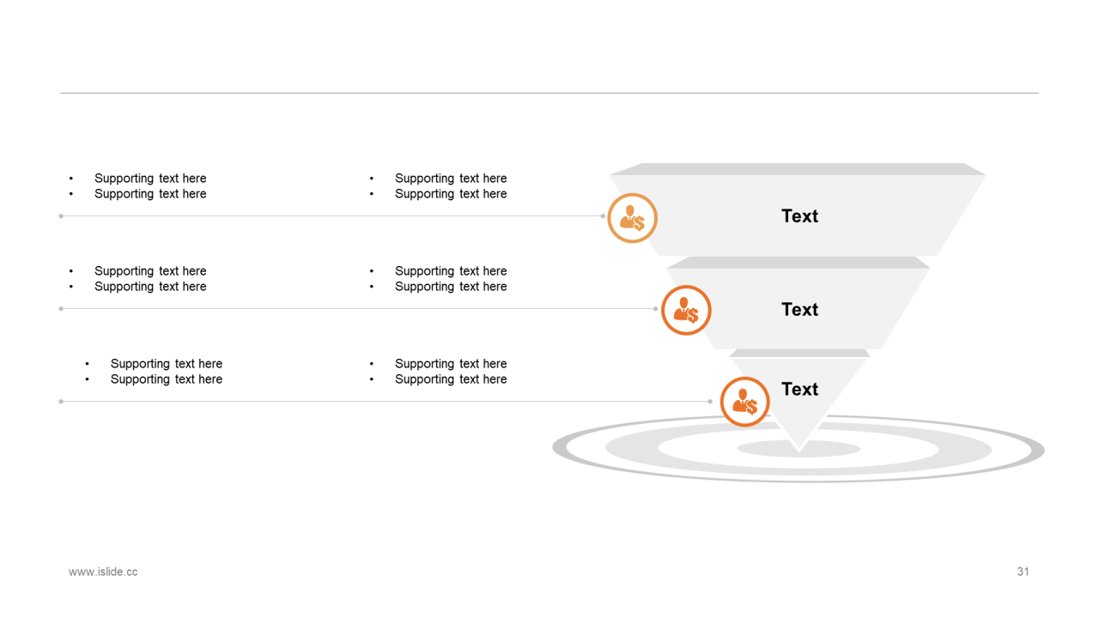Click first line of middle-row left supporting text
The height and width of the screenshot is (618, 1099).
pos(150,271)
